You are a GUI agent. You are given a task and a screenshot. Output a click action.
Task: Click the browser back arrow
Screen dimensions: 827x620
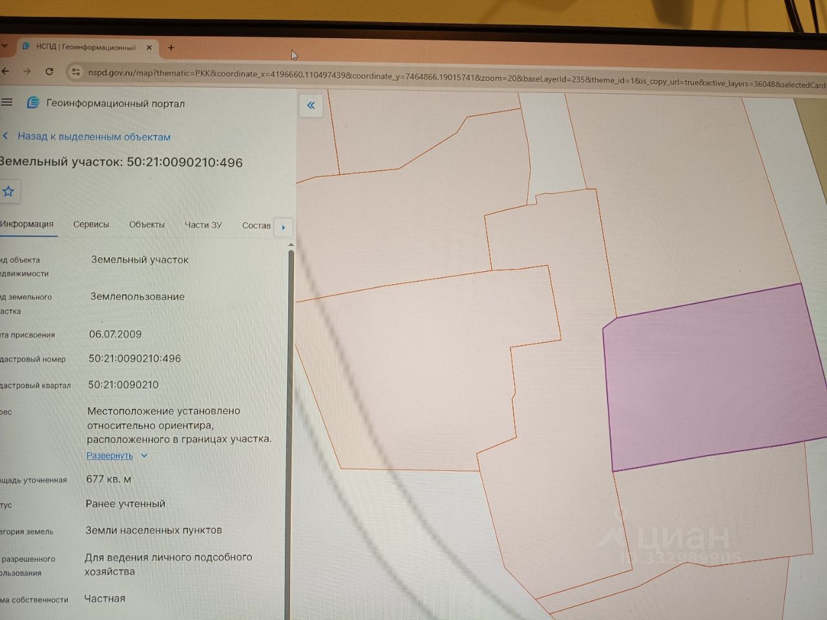click(x=5, y=71)
